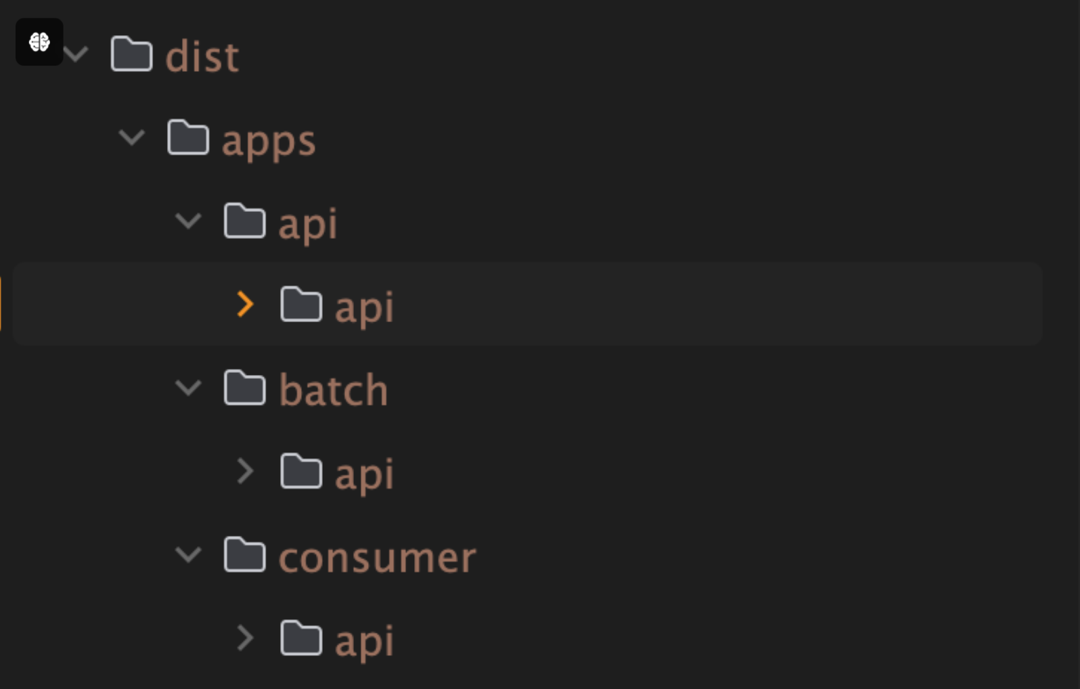Expand the api folder inside consumer
Image resolution: width=1080 pixels, height=689 pixels.
[245, 638]
